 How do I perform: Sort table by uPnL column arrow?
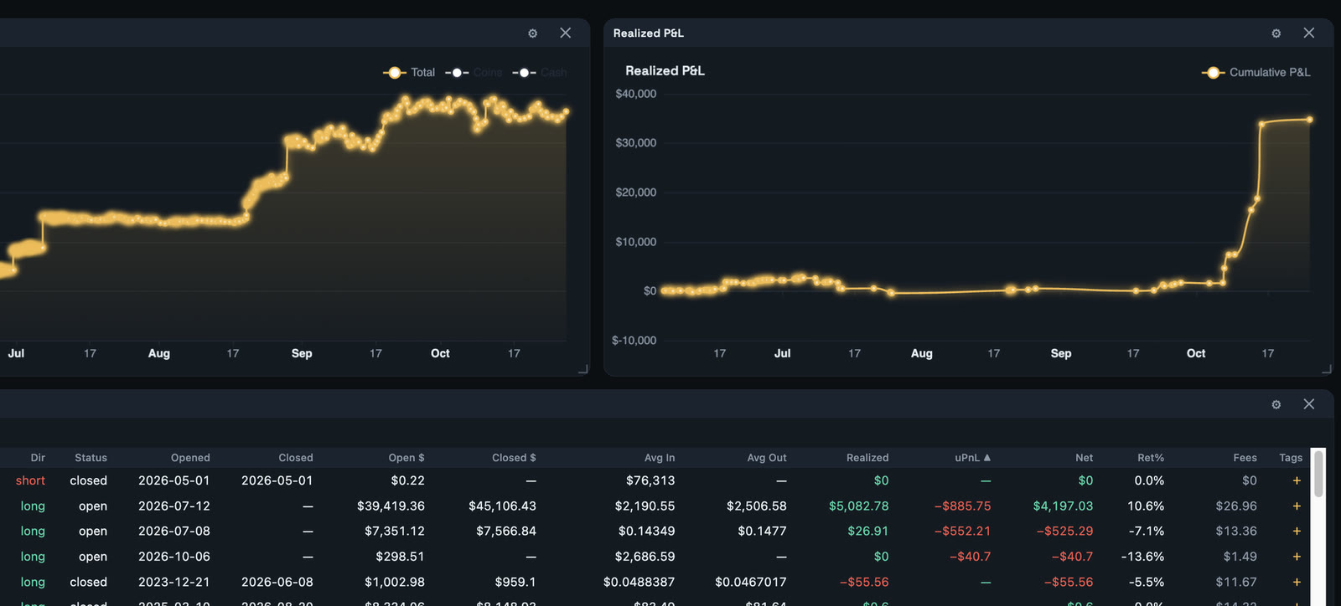(987, 458)
